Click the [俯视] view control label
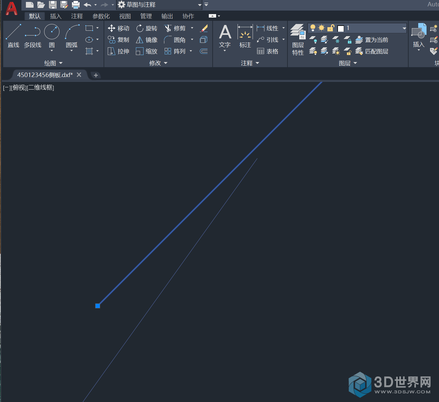This screenshot has height=402, width=439. coord(19,88)
